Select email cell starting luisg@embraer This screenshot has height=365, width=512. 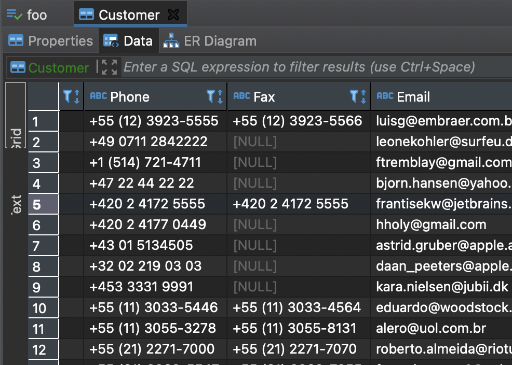tap(441, 121)
